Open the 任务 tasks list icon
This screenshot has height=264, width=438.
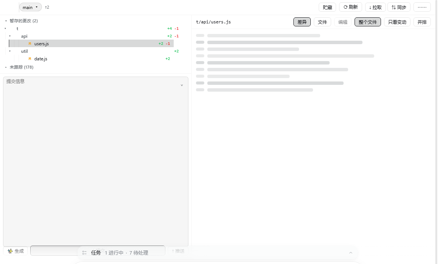click(x=84, y=253)
